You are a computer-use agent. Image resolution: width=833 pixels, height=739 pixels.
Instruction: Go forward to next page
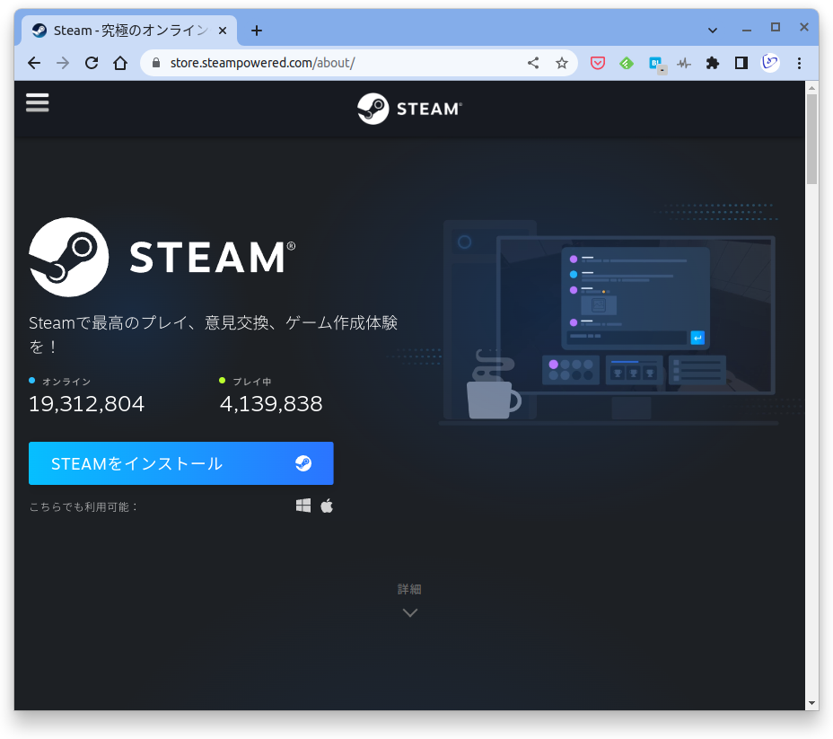coord(63,63)
